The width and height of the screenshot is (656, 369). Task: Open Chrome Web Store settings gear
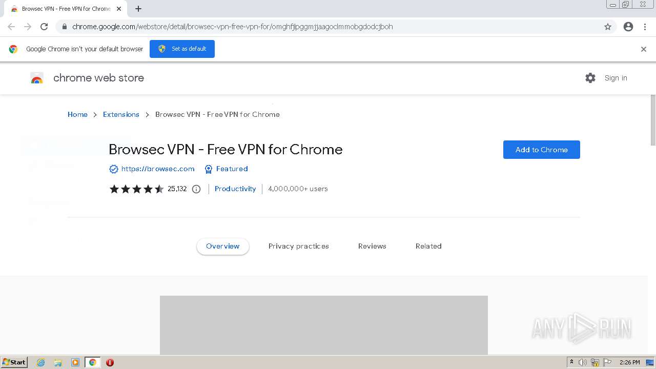tap(590, 78)
